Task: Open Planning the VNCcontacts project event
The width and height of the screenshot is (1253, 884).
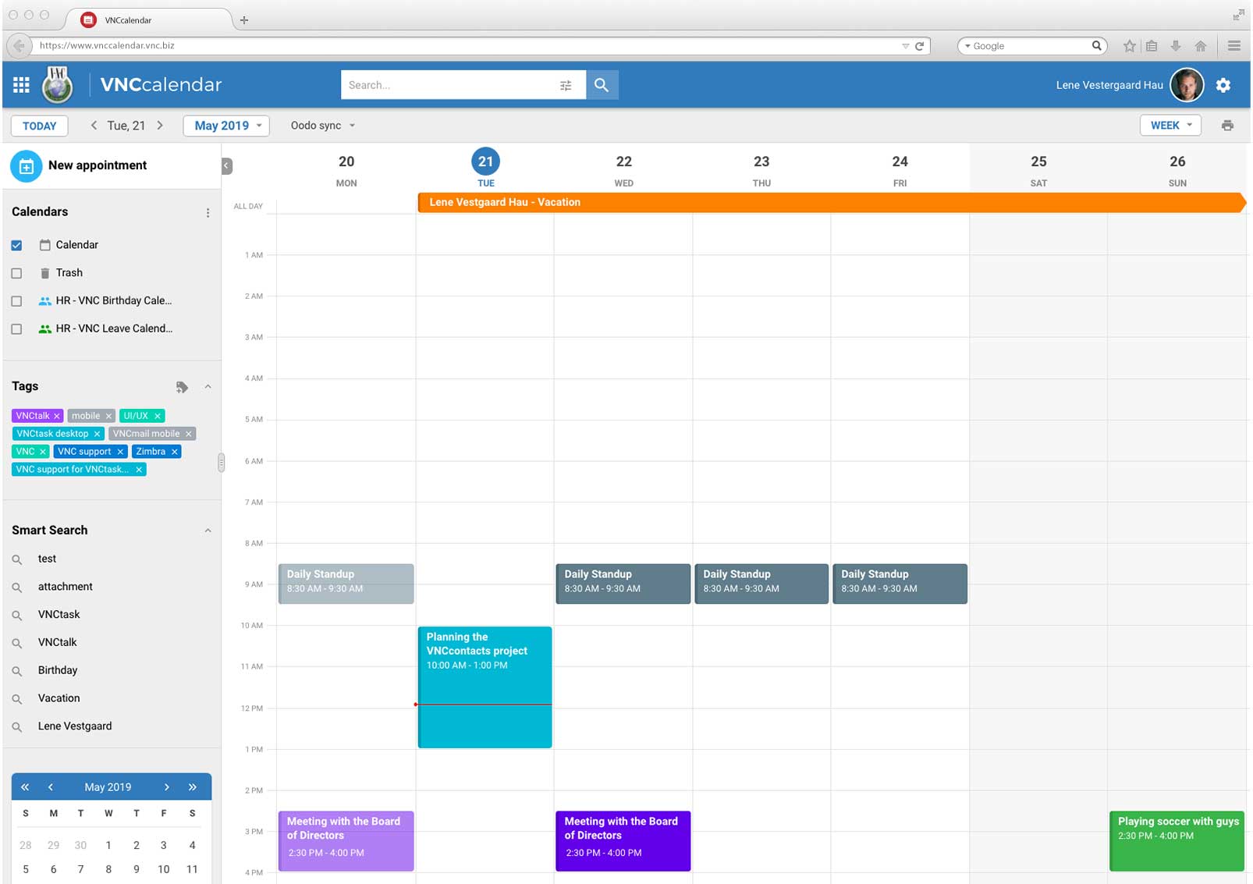Action: (x=485, y=687)
